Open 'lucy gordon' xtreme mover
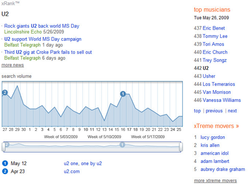 pos(213,138)
